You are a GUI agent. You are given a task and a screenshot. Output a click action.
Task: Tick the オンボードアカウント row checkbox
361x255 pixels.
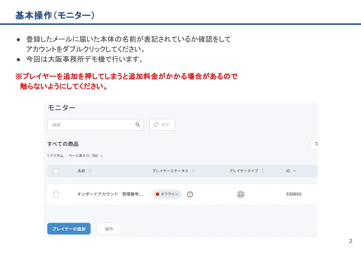coord(56,194)
